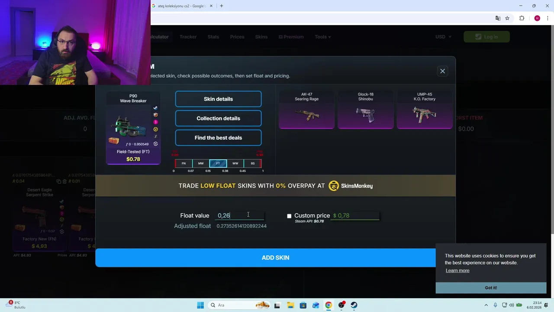
Task: Open Outlook from the taskbar
Action: click(x=316, y=305)
